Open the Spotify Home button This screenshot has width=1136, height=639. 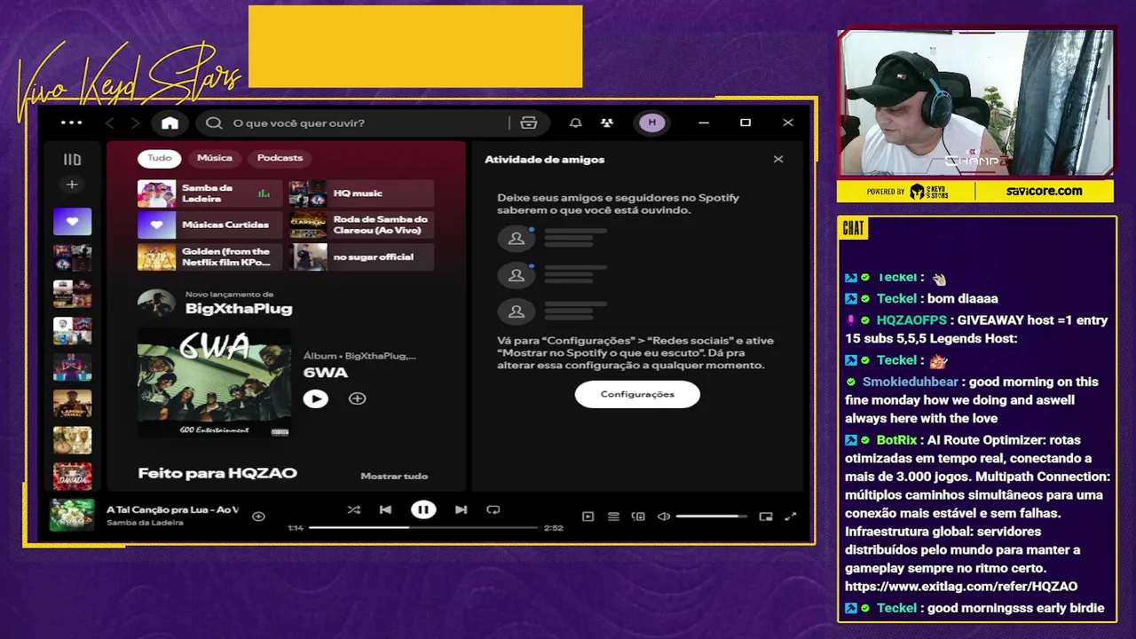click(x=170, y=122)
